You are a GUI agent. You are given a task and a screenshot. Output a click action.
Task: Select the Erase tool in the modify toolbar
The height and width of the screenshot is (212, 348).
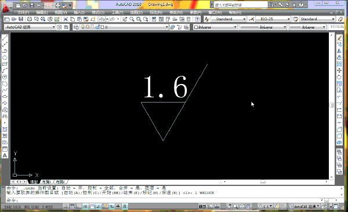pyautogui.click(x=339, y=38)
